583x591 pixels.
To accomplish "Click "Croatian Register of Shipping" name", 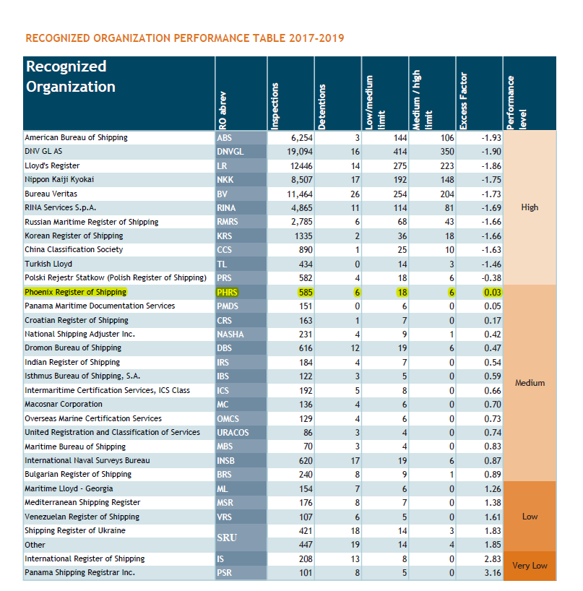I will [77, 320].
